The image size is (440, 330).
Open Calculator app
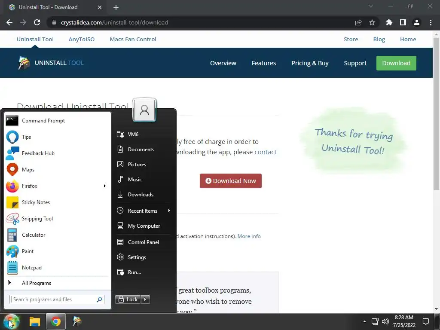coord(57,235)
